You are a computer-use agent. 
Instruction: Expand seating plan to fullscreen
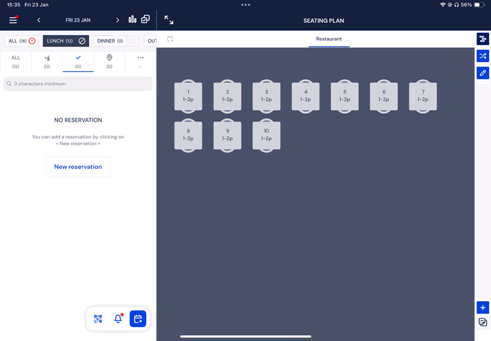click(x=169, y=20)
